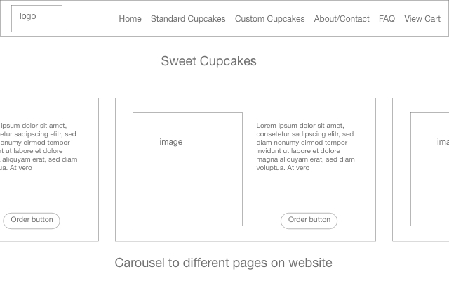Image resolution: width=449 pixels, height=281 pixels.
Task: Click the logo text label
Action: pos(28,16)
